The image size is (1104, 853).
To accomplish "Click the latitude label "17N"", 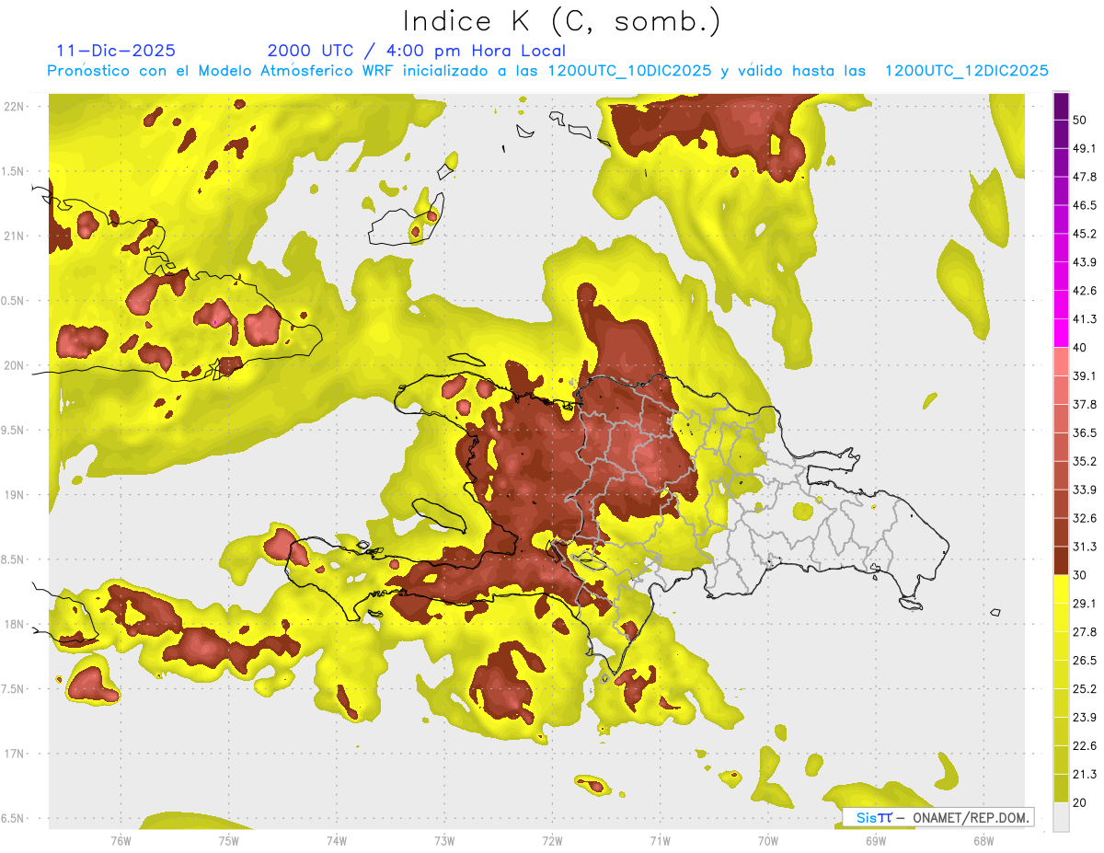I will 16,755.
